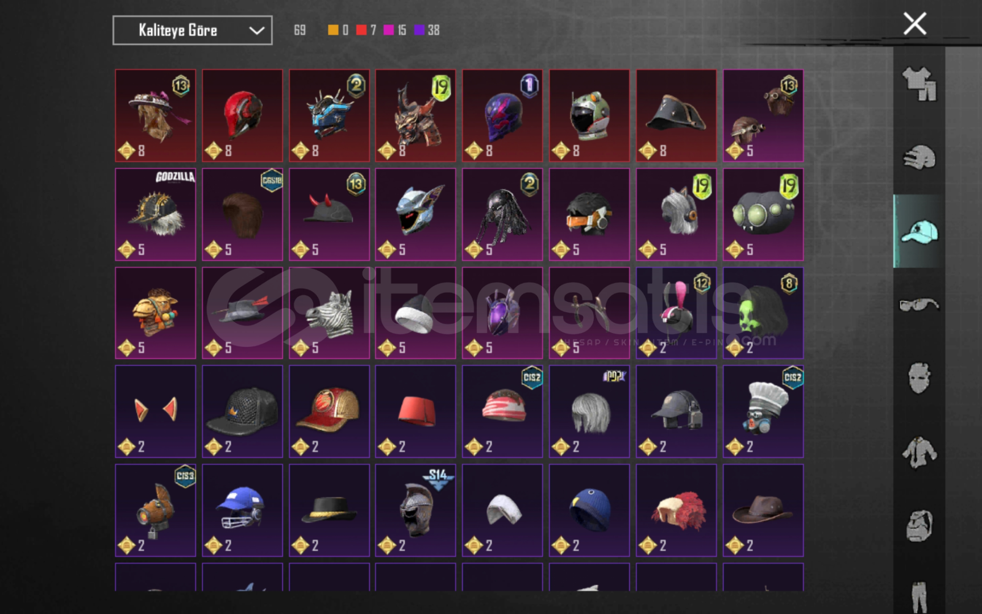The width and height of the screenshot is (982, 614).
Task: Expand the Kaliteye Göre sort dropdown
Action: coord(192,30)
